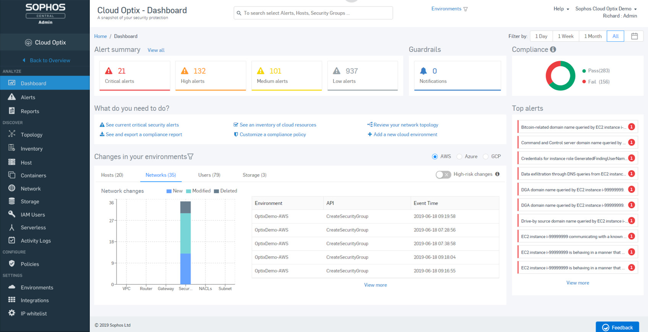Screen dimensions: 648x332
Task: Go Back to Overview arrow
Action: 24,60
